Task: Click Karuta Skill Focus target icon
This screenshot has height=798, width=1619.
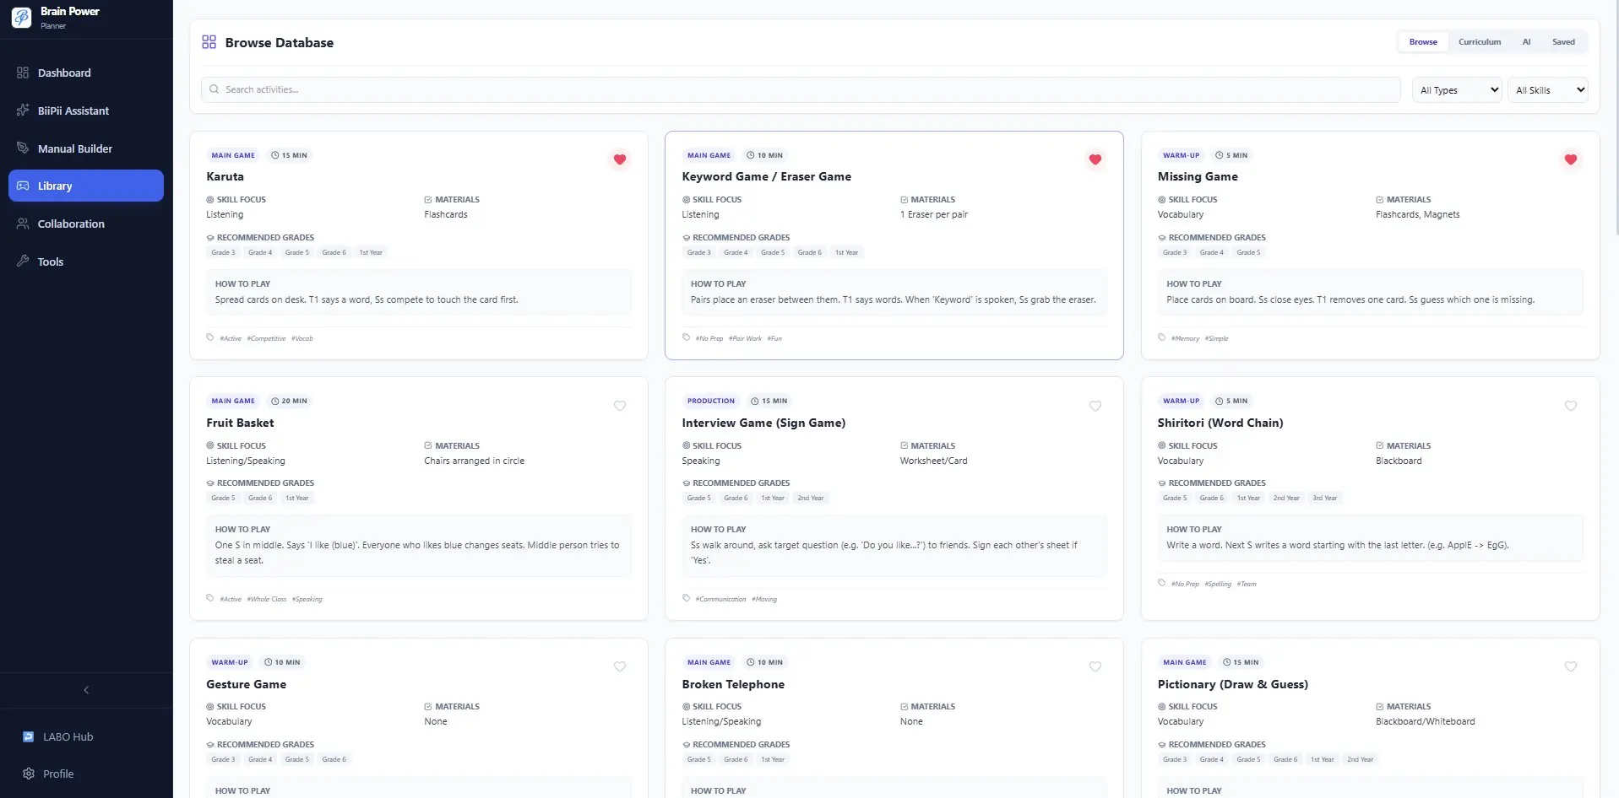Action: [x=210, y=200]
